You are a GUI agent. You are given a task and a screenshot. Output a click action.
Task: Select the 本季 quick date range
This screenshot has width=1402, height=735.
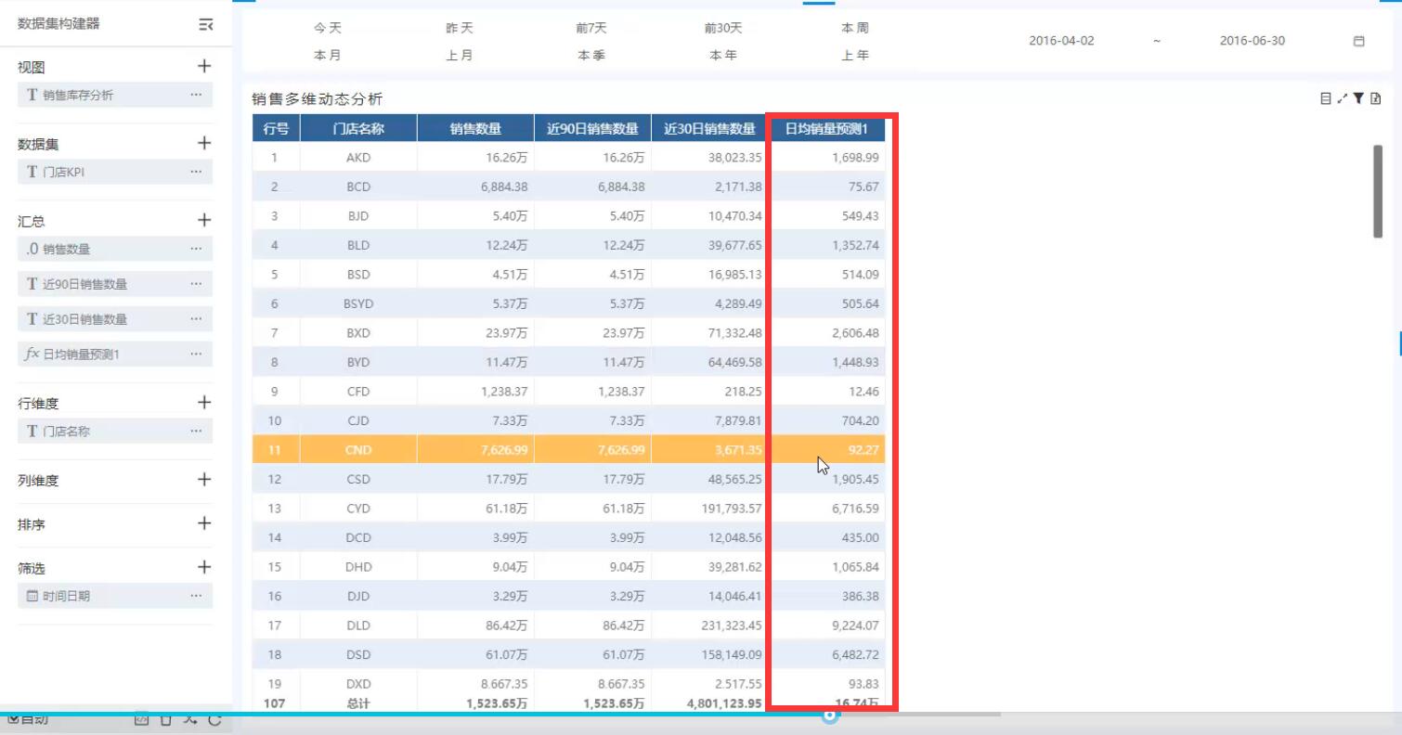click(x=591, y=56)
